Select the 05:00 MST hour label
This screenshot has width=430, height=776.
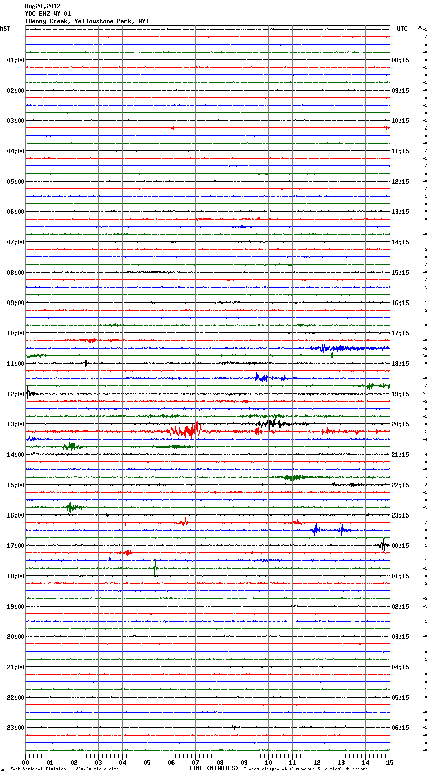[16, 182]
